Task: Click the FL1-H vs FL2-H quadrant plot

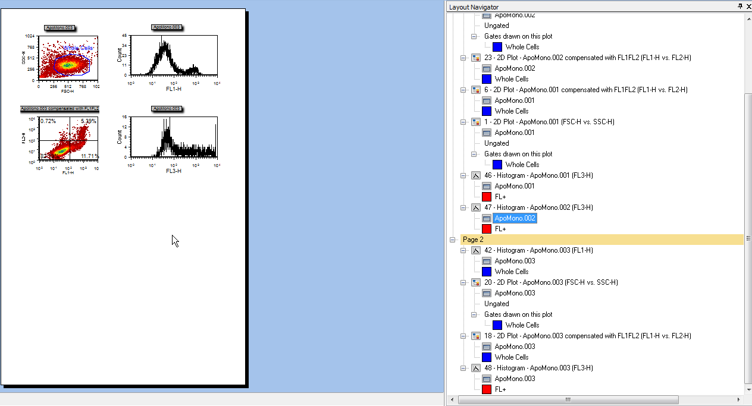Action: (x=68, y=139)
